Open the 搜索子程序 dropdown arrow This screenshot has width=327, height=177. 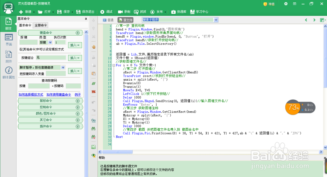[216, 20]
